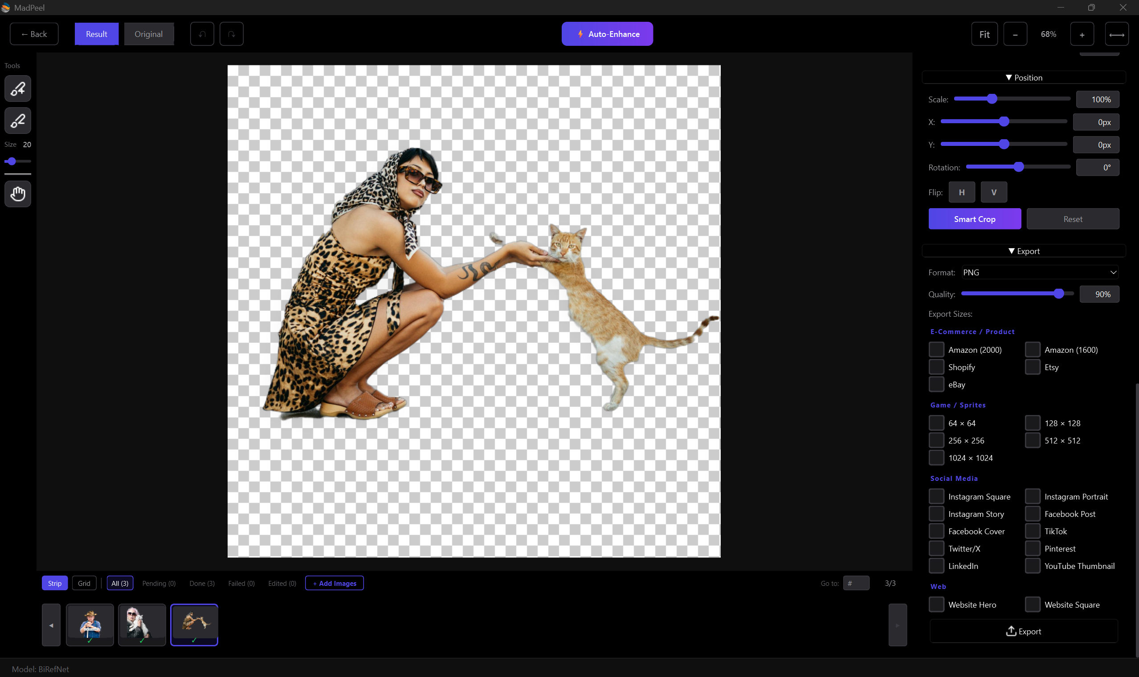Check the Instagram Square export option
The image size is (1139, 677).
pyautogui.click(x=937, y=496)
